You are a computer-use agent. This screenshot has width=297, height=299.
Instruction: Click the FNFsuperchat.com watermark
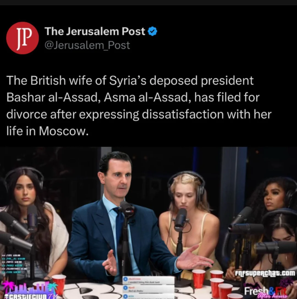tap(265, 273)
